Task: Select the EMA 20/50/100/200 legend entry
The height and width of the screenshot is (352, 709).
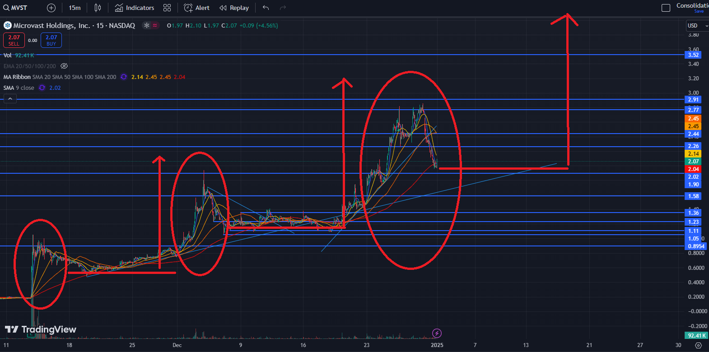Action: point(30,66)
